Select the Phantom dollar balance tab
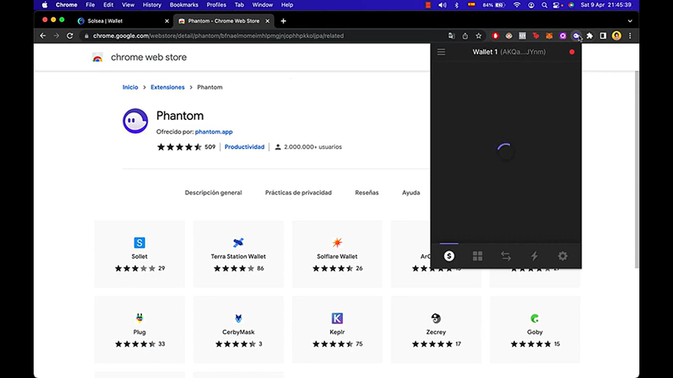 449,256
